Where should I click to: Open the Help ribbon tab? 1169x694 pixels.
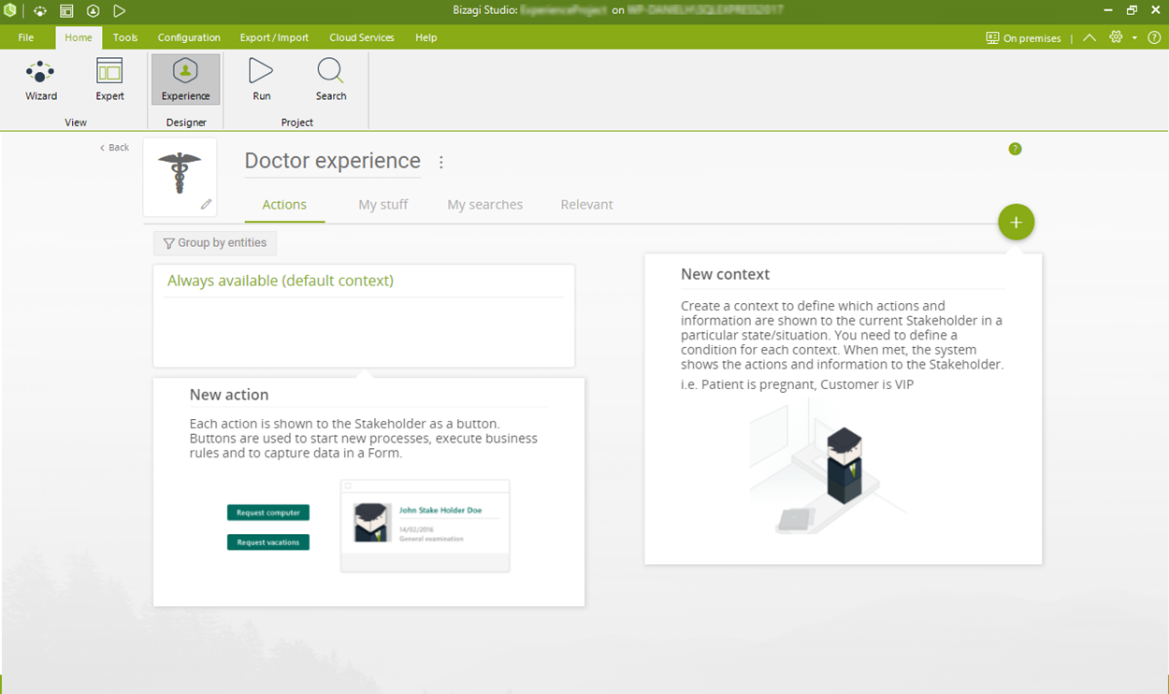(x=426, y=37)
